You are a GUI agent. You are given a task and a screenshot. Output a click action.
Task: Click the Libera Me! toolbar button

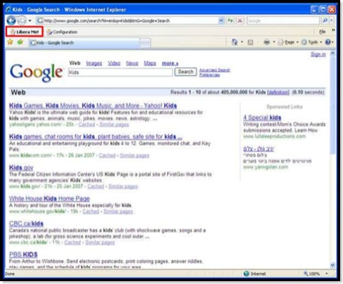click(x=24, y=31)
